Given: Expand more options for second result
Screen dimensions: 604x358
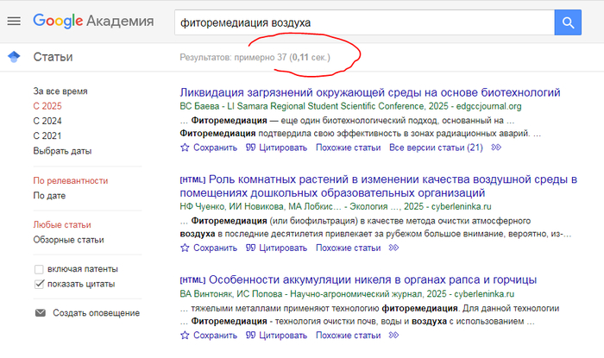Looking at the screenshot, I should [394, 248].
